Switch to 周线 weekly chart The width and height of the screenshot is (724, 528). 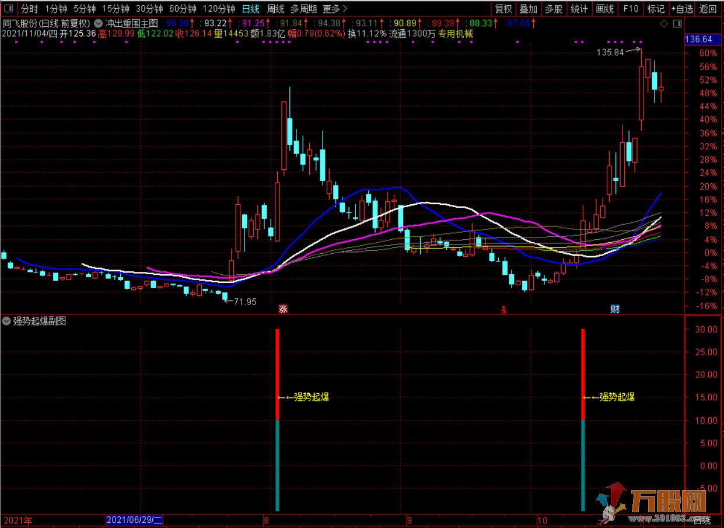[275, 9]
